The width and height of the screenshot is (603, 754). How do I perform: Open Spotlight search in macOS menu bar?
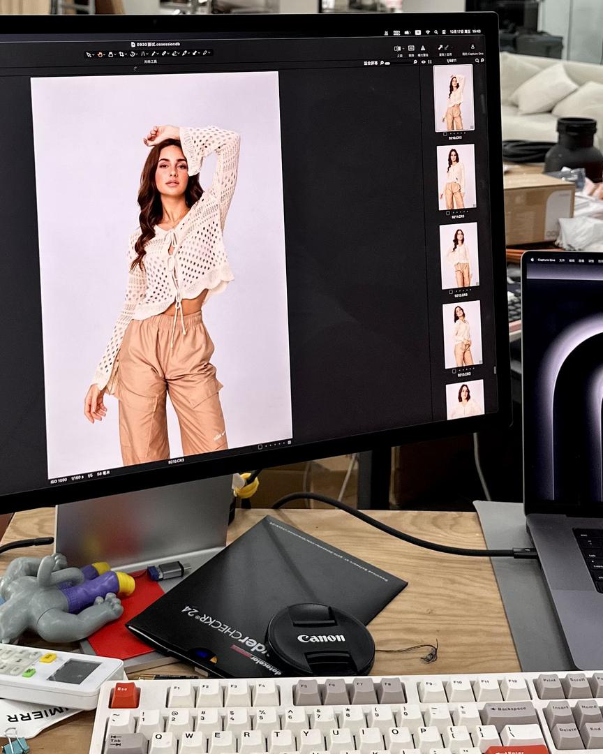[435, 32]
